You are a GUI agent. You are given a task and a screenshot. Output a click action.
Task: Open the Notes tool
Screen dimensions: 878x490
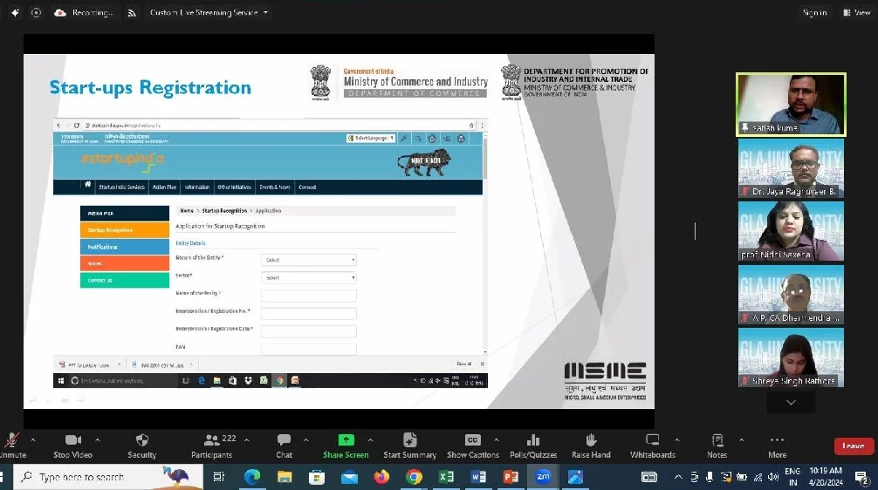[717, 440]
